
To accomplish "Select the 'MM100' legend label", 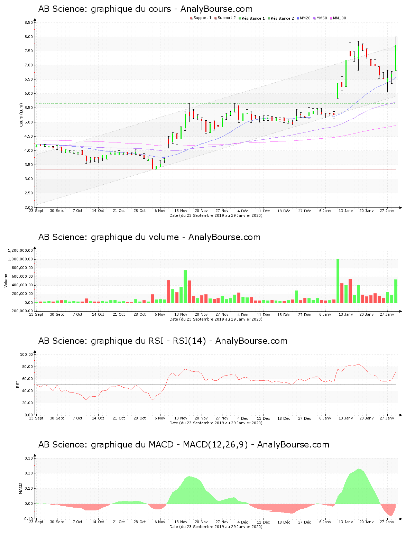I will tap(340, 18).
